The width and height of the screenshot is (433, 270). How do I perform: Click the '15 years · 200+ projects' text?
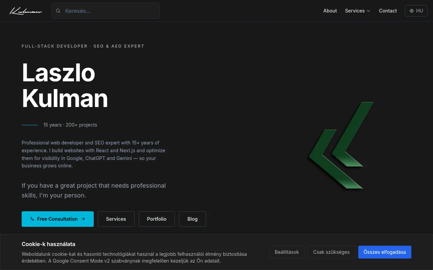(x=70, y=125)
